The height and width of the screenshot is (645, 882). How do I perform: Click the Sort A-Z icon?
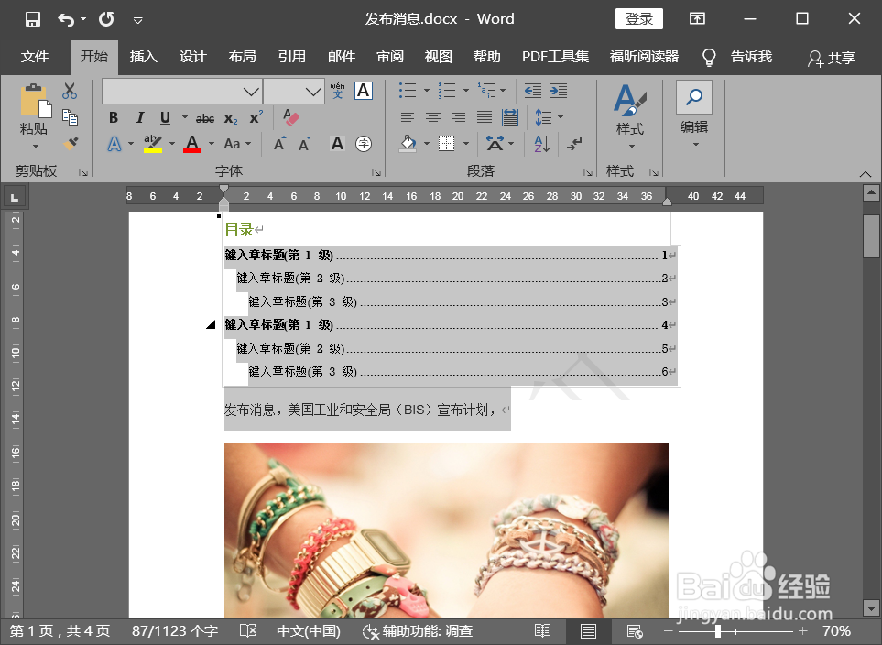tap(541, 144)
